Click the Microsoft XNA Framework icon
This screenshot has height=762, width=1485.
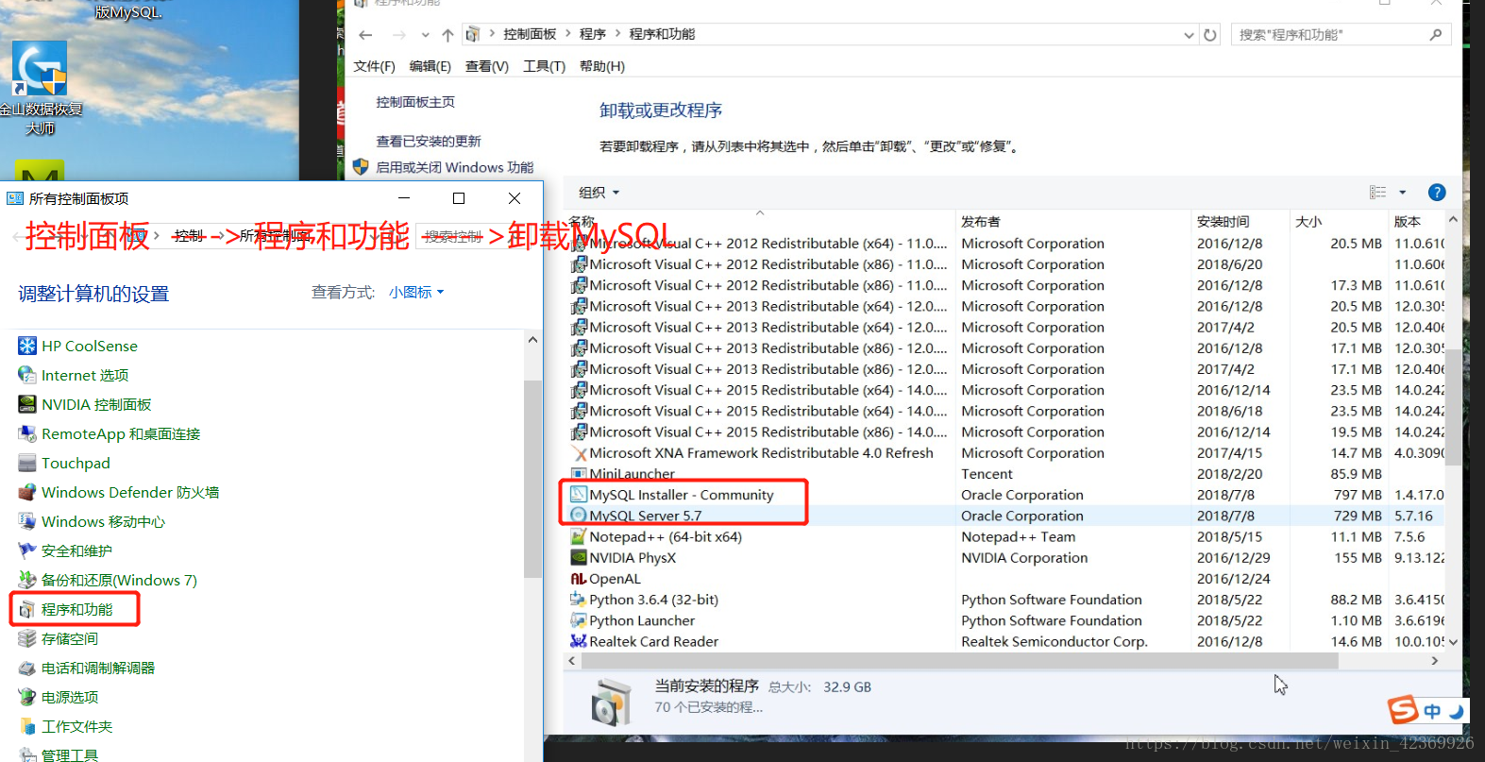click(579, 453)
